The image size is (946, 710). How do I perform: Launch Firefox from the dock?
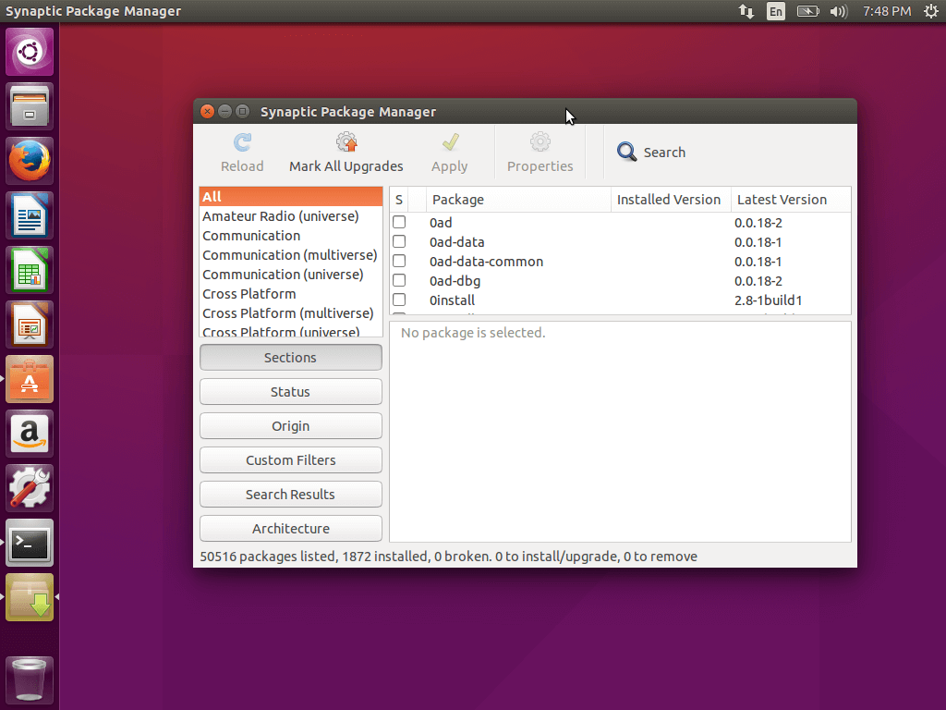(30, 161)
